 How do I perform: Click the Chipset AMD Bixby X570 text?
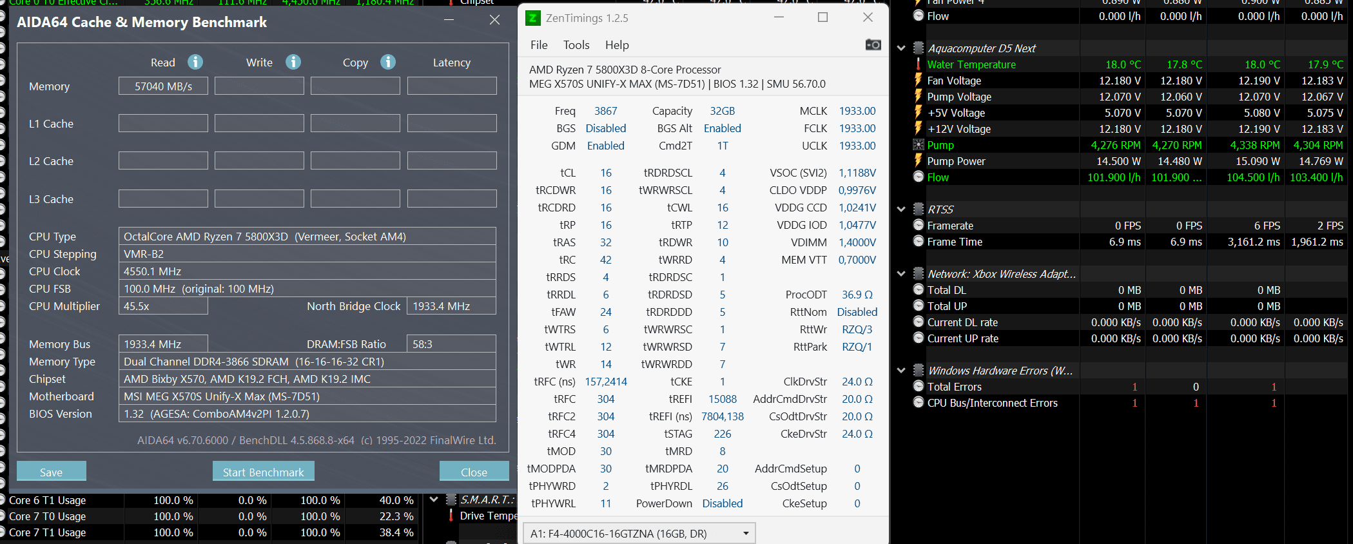248,379
